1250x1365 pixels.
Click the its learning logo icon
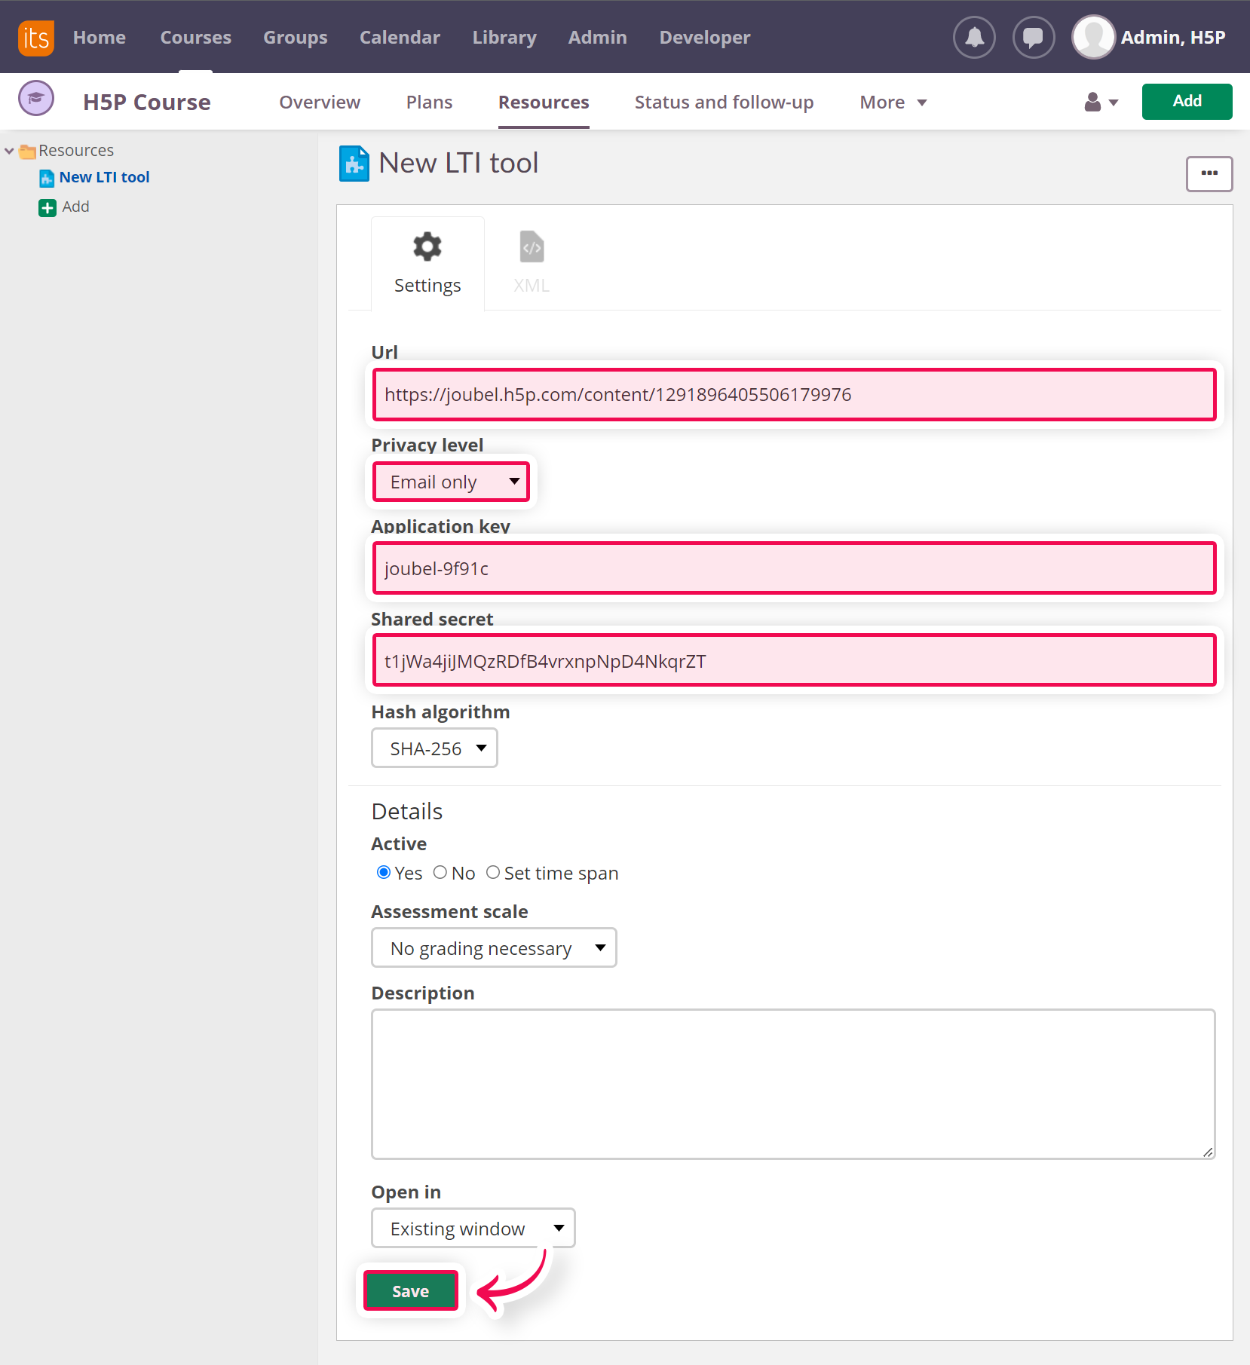point(35,37)
